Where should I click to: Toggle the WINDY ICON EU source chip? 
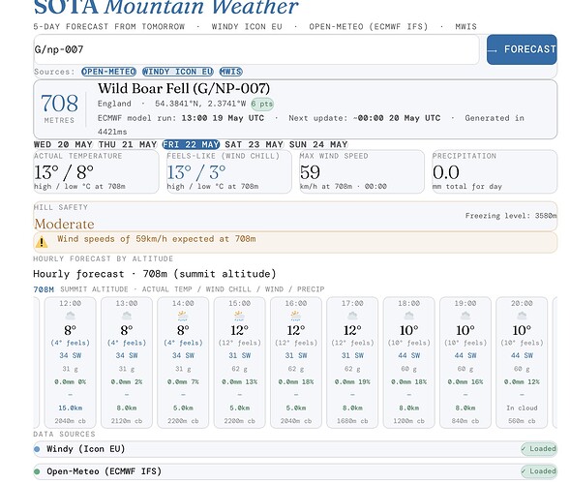click(x=178, y=72)
